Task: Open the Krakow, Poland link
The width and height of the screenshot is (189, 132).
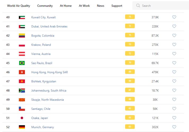Action: 41,45
